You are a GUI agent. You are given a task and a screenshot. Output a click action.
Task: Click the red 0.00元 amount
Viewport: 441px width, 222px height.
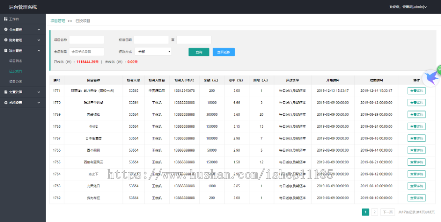click(132, 62)
